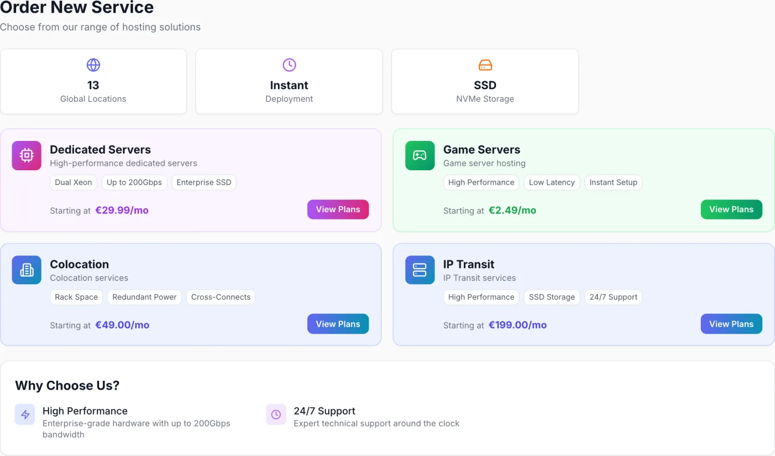Click the IP Transit heading
The image size is (775, 456).
[469, 264]
